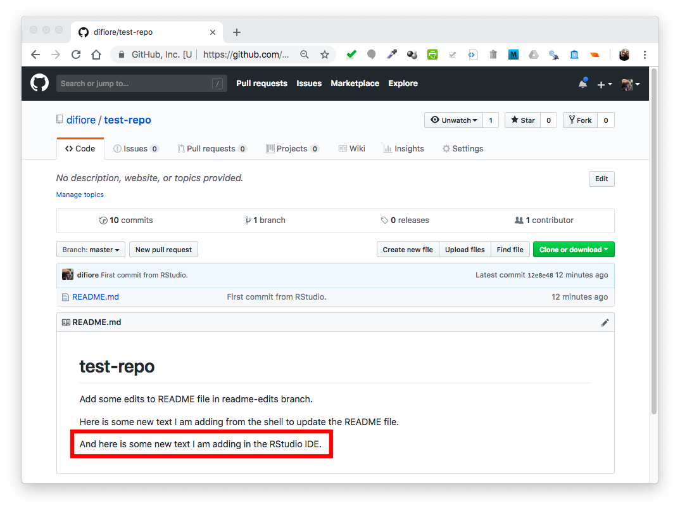Toggle Unwatch for this repository
680x510 pixels.
pos(453,120)
